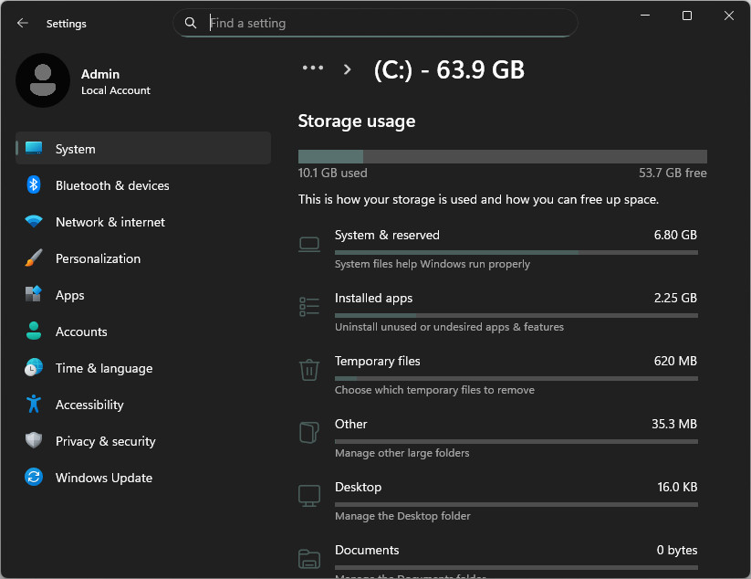Maximize the Settings window
The image size is (751, 579).
point(687,16)
